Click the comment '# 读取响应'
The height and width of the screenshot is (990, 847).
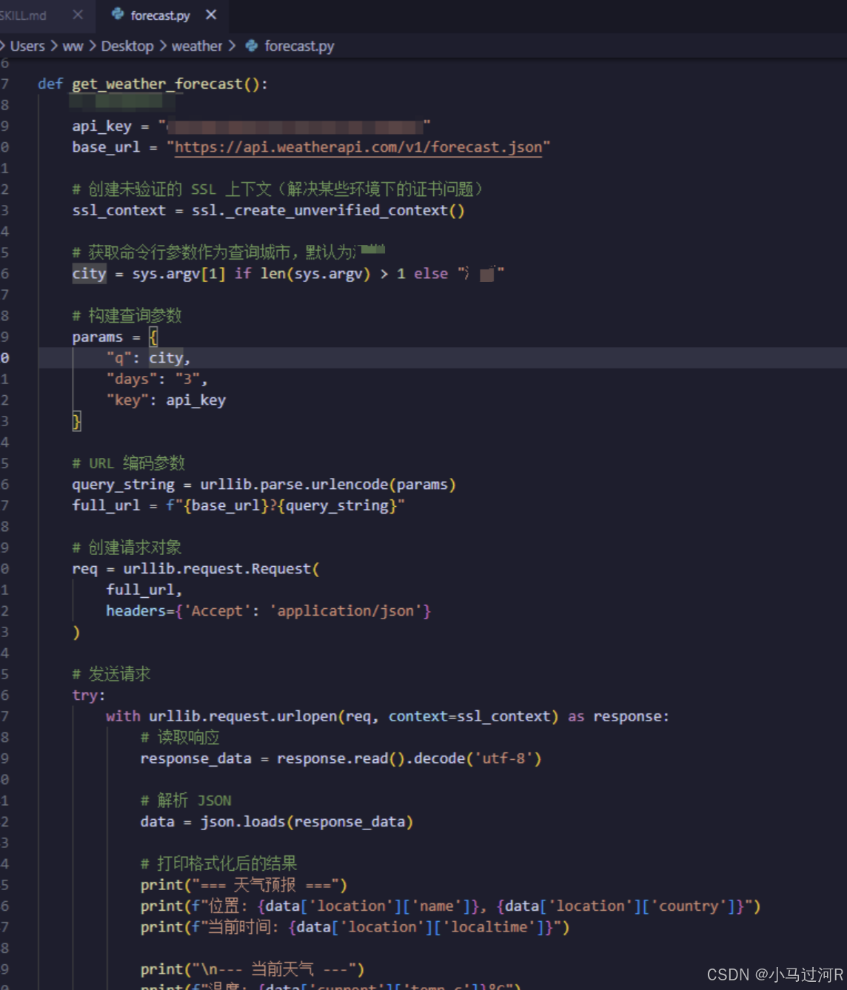[x=180, y=737]
